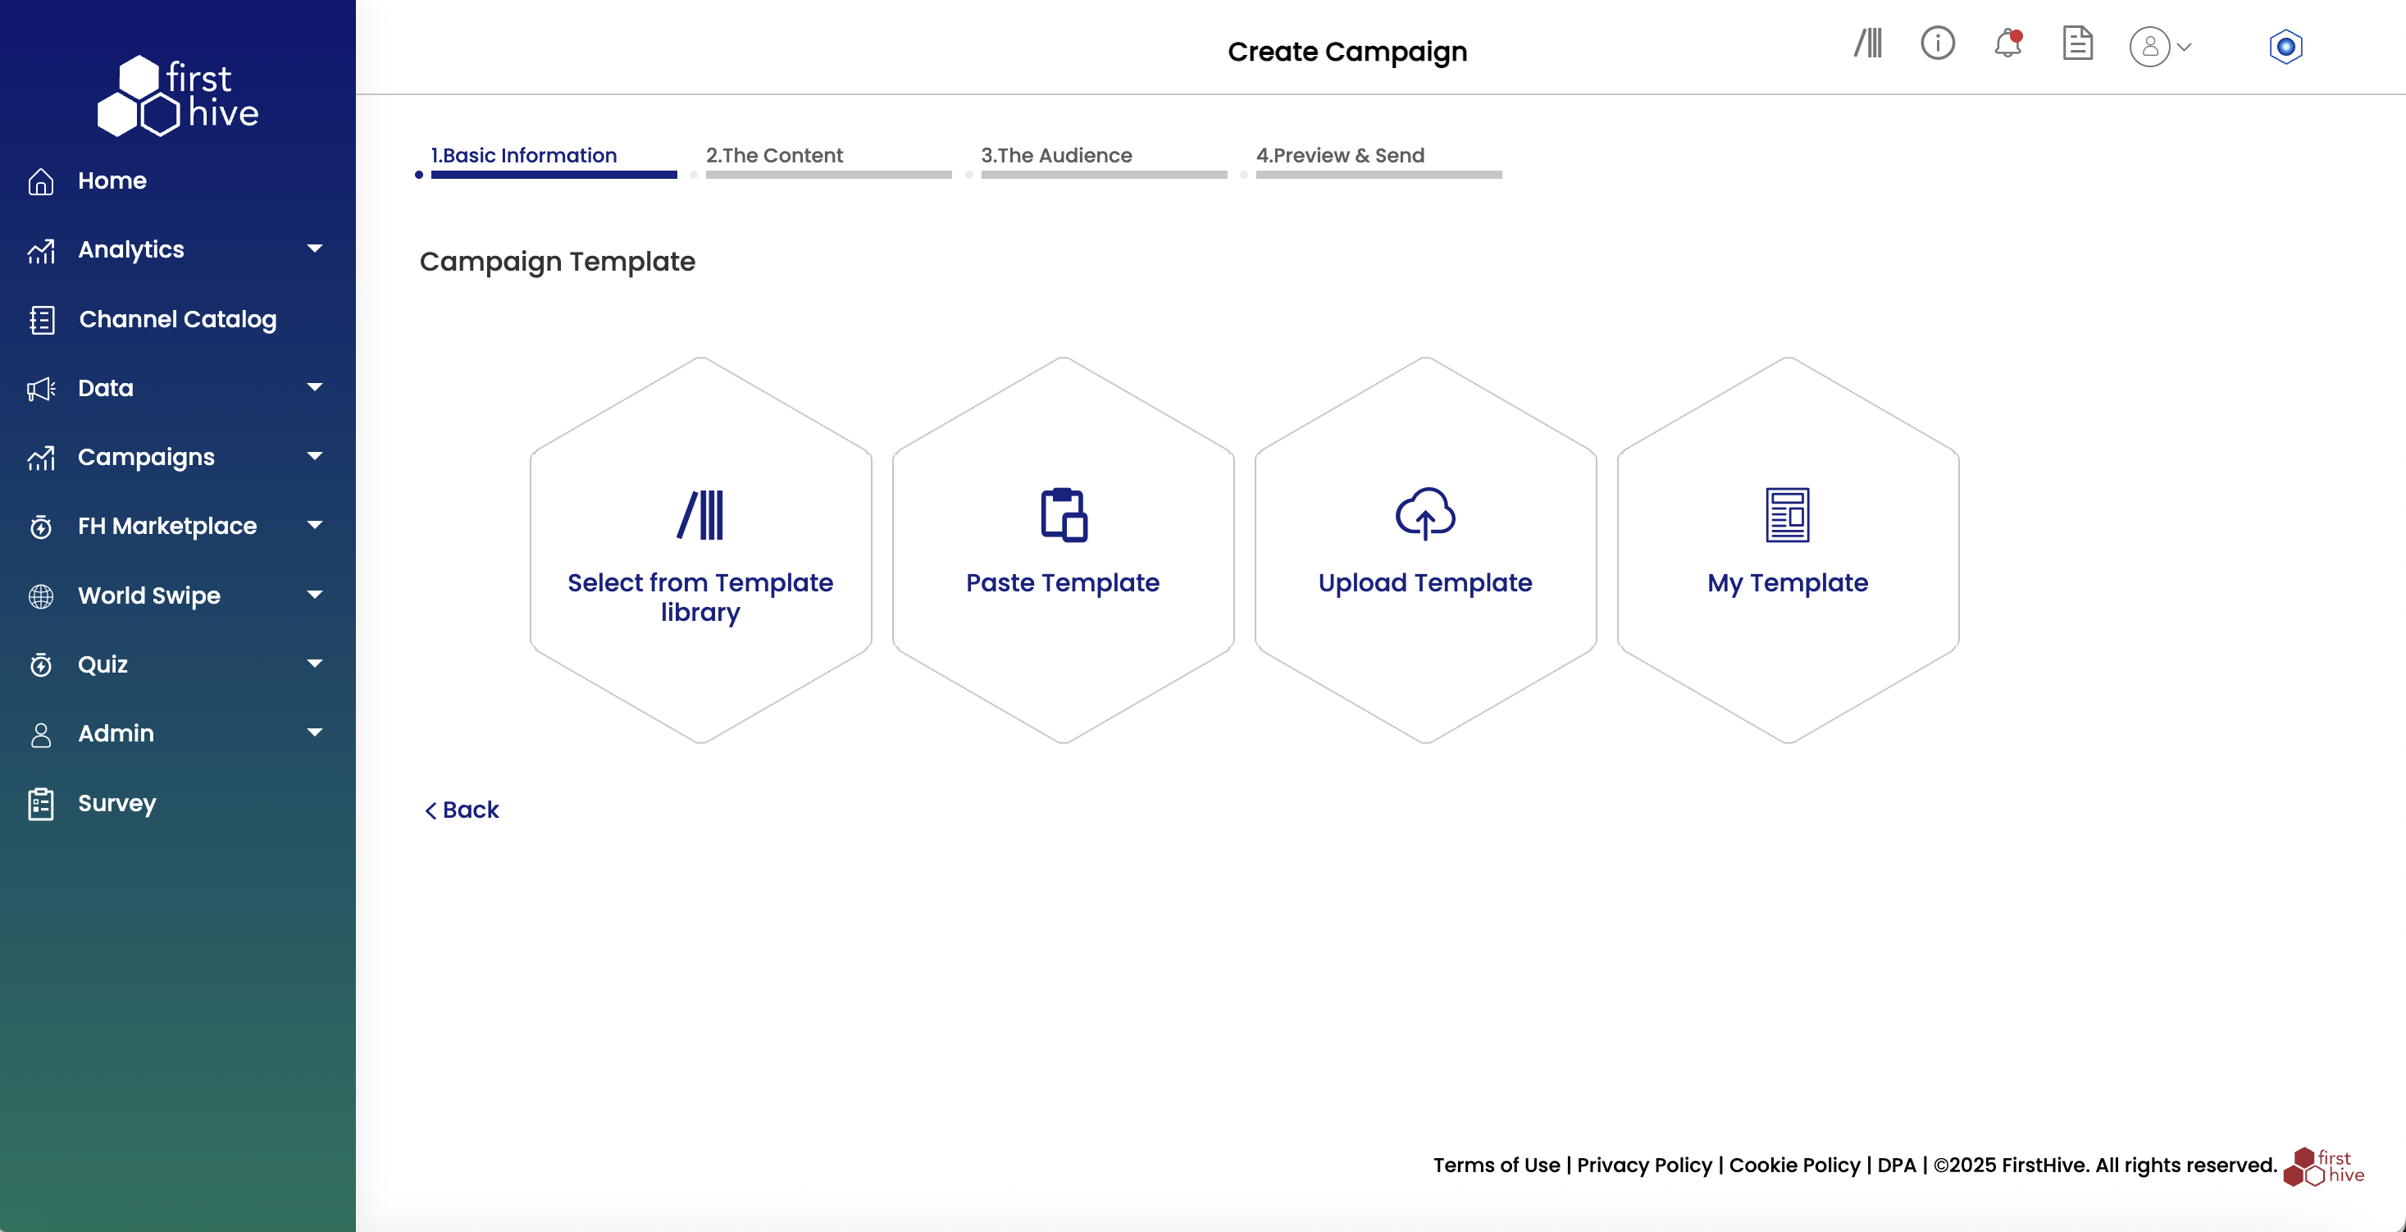The width and height of the screenshot is (2406, 1232).
Task: Click the Content step progress bar
Action: point(828,175)
